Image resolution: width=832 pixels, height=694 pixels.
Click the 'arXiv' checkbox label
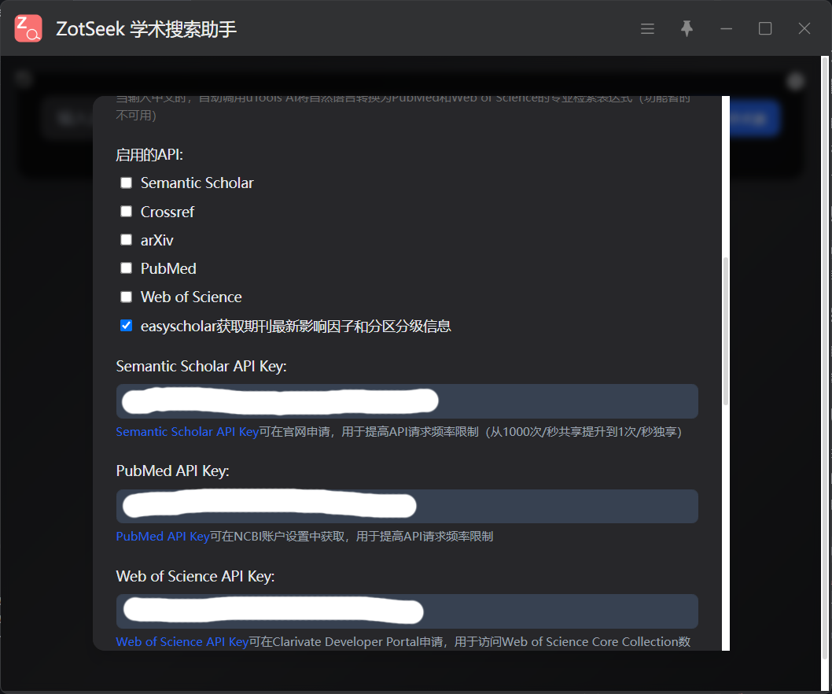157,241
